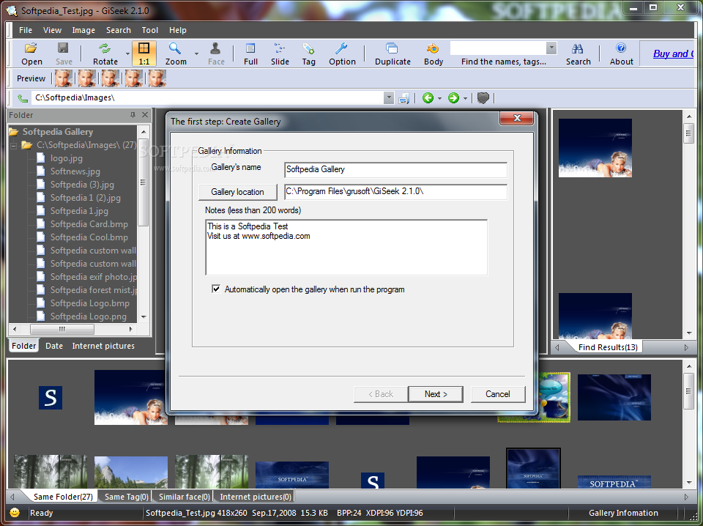Click the dark heart favorites icon
Image resolution: width=703 pixels, height=526 pixels.
point(483,97)
